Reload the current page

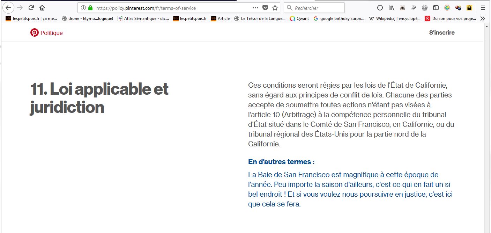pyautogui.click(x=31, y=8)
